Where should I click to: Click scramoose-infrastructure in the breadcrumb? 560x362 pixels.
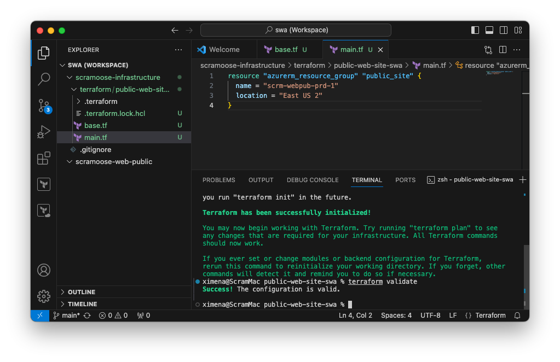click(243, 66)
